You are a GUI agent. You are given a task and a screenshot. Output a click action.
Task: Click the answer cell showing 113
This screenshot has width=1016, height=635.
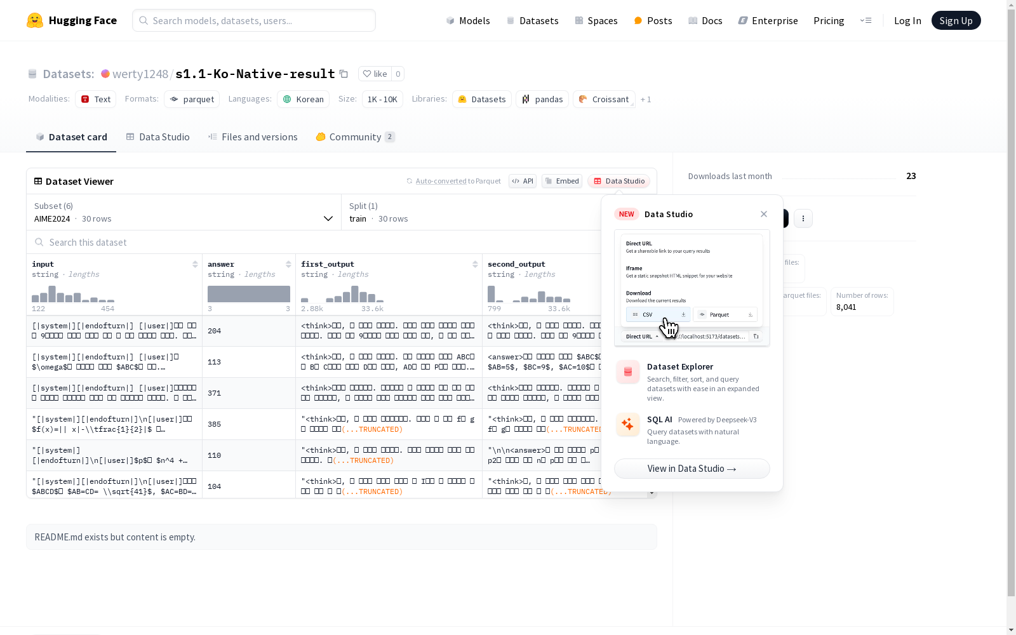(x=249, y=362)
